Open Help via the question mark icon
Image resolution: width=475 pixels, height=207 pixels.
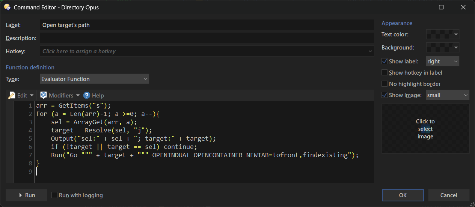click(87, 95)
